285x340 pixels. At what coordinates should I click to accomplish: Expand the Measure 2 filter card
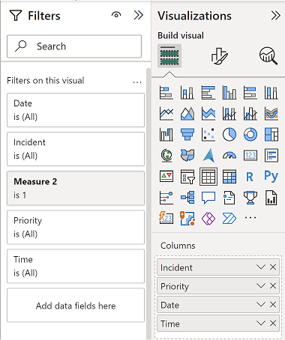point(76,188)
